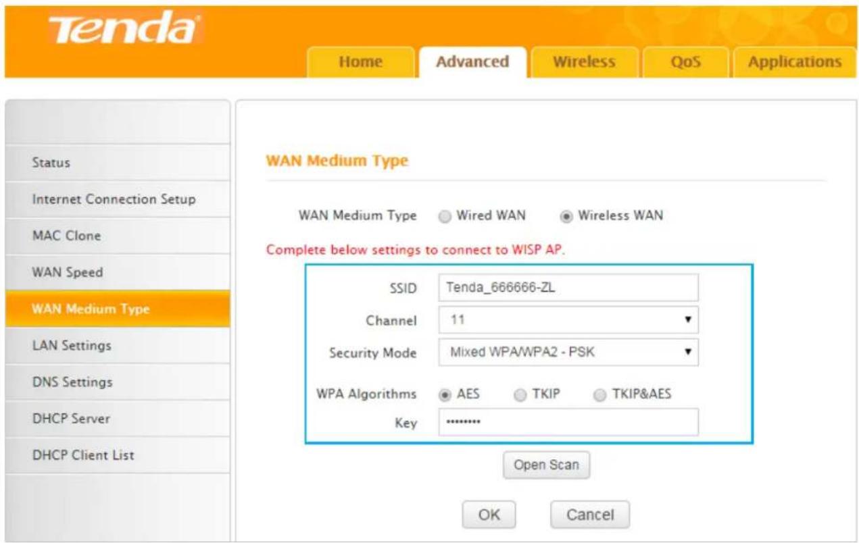859x543 pixels.
Task: Choose TKIP as WPA algorithm
Action: pyautogui.click(x=520, y=395)
